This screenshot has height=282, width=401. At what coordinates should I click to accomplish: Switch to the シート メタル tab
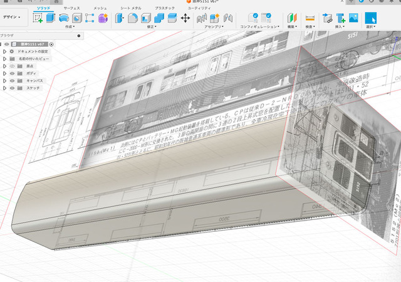[x=131, y=8]
